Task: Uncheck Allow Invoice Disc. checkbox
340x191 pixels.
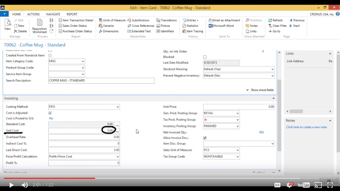Action: click(x=205, y=138)
